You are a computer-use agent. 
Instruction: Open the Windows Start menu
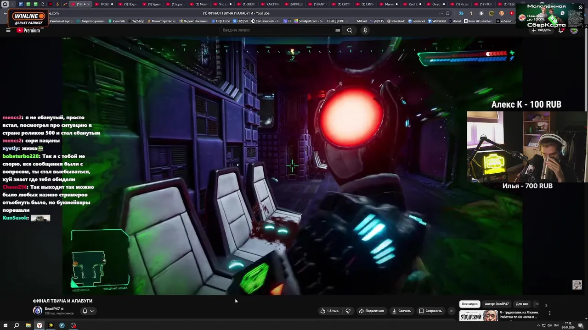(x=5, y=325)
